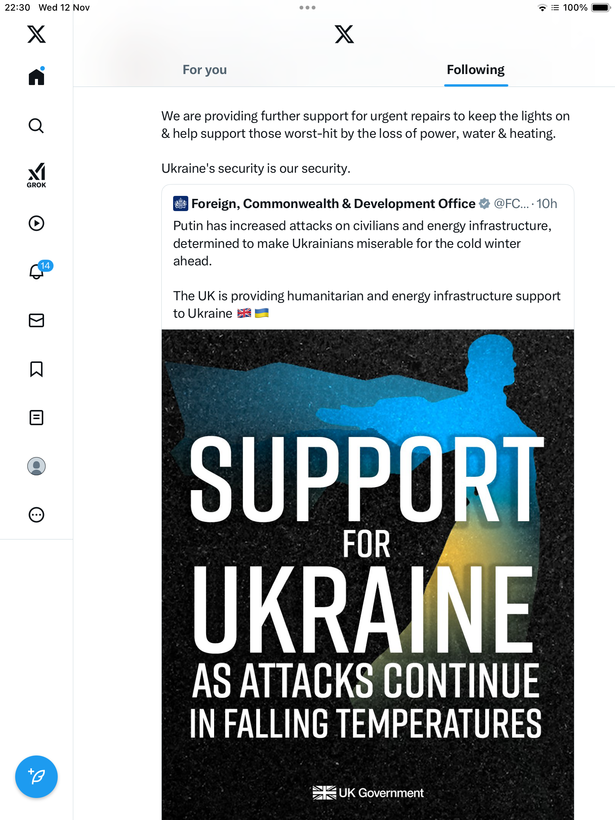Viewport: 615px width, 820px height.
Task: Launch the Grok assistant
Action: [x=36, y=175]
